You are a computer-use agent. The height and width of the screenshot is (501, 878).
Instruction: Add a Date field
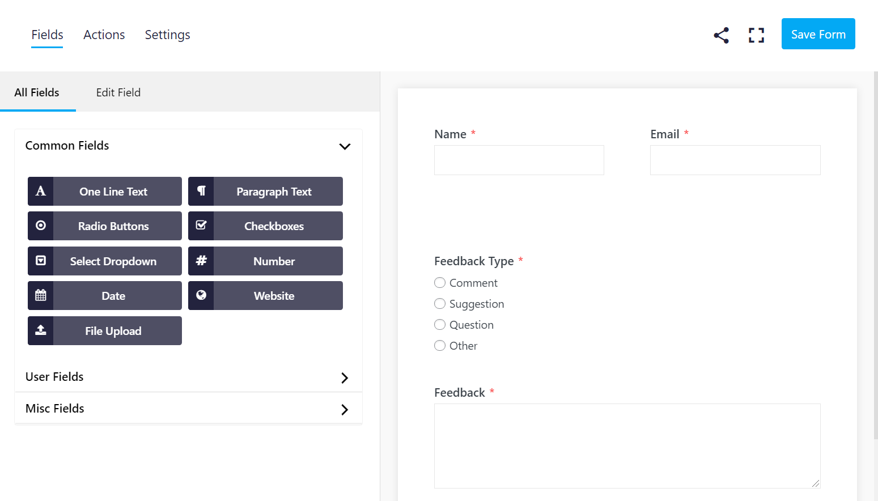coord(105,296)
